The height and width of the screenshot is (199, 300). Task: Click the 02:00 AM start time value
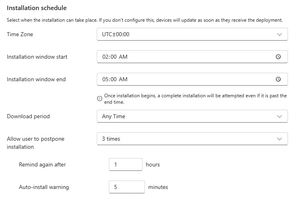tap(115, 57)
